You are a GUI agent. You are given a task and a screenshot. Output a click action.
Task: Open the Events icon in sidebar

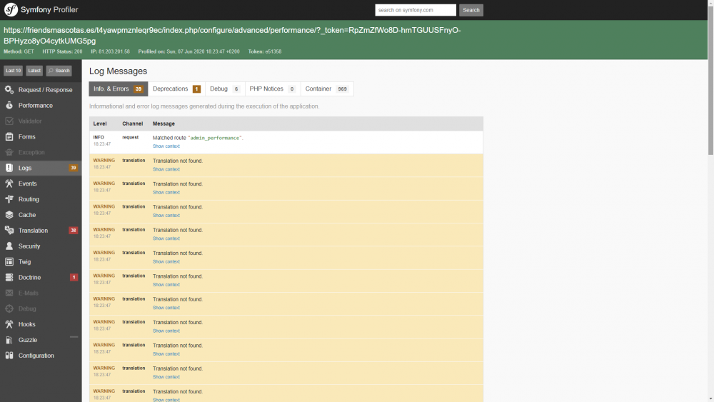(x=9, y=184)
